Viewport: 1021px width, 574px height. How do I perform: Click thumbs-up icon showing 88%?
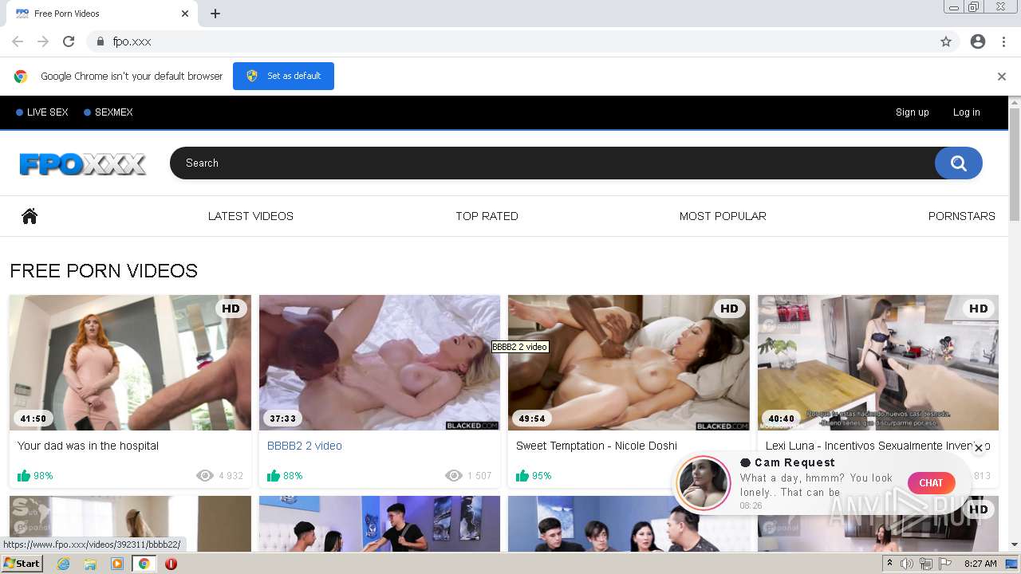click(274, 476)
